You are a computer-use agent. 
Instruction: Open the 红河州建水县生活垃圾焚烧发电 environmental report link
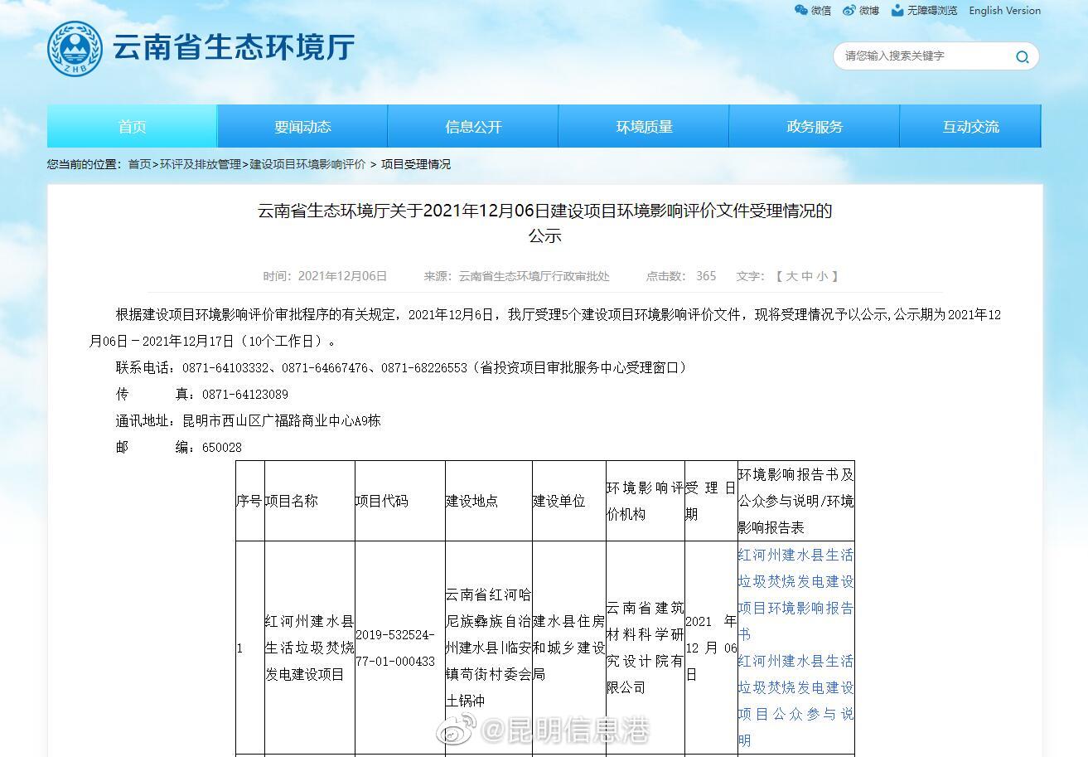[794, 595]
